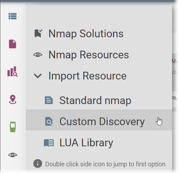Click the double click side icon hint text
Image resolution: width=178 pixels, height=173 pixels.
pos(105,164)
